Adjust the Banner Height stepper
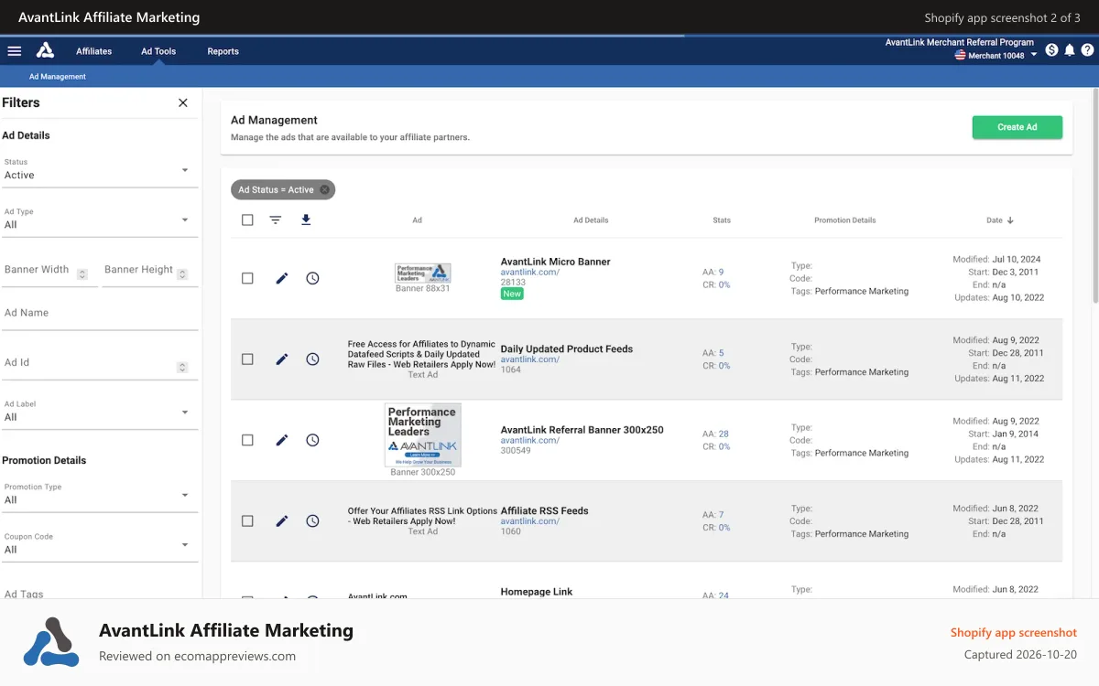The height and width of the screenshot is (686, 1099). pos(182,274)
